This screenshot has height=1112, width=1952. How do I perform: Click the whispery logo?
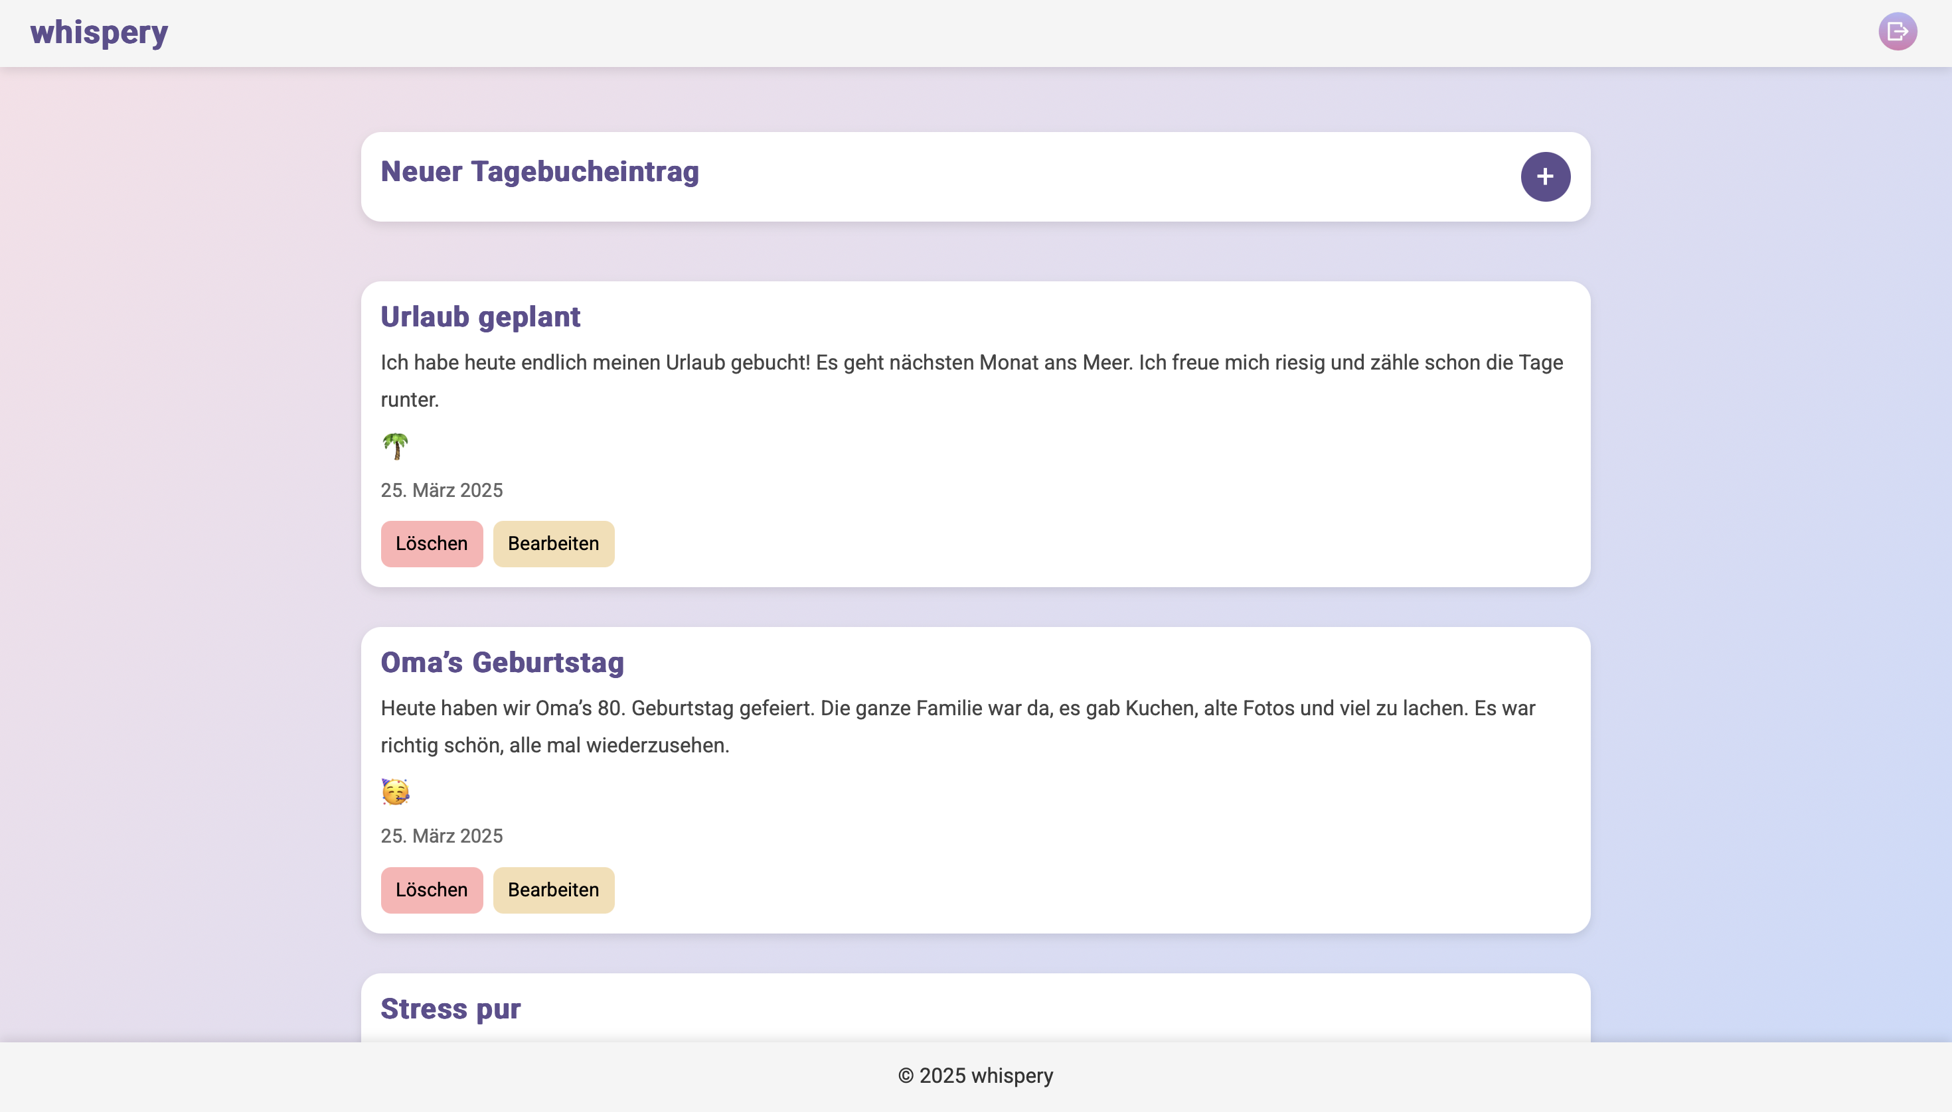(x=100, y=32)
